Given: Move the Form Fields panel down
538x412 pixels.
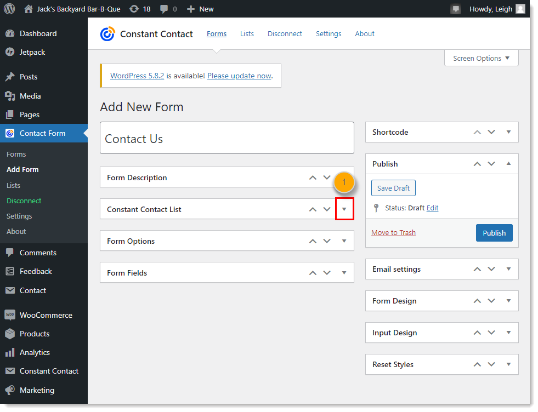Looking at the screenshot, I should 327,273.
